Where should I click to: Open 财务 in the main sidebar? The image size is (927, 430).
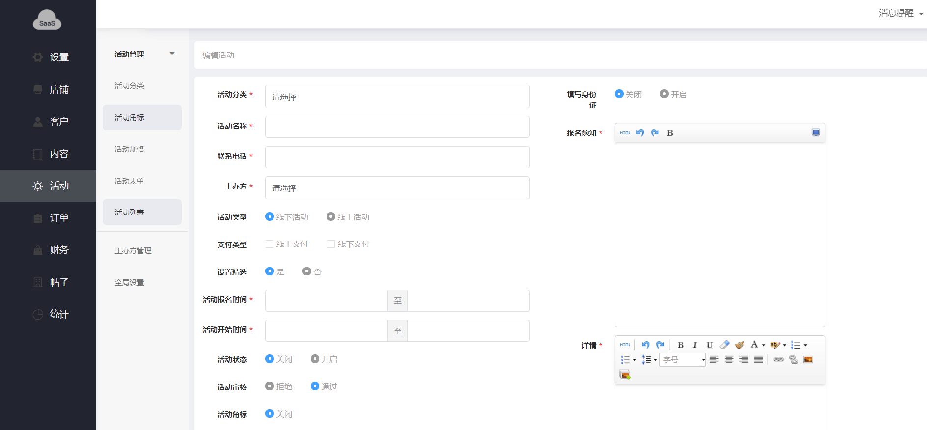pyautogui.click(x=48, y=250)
